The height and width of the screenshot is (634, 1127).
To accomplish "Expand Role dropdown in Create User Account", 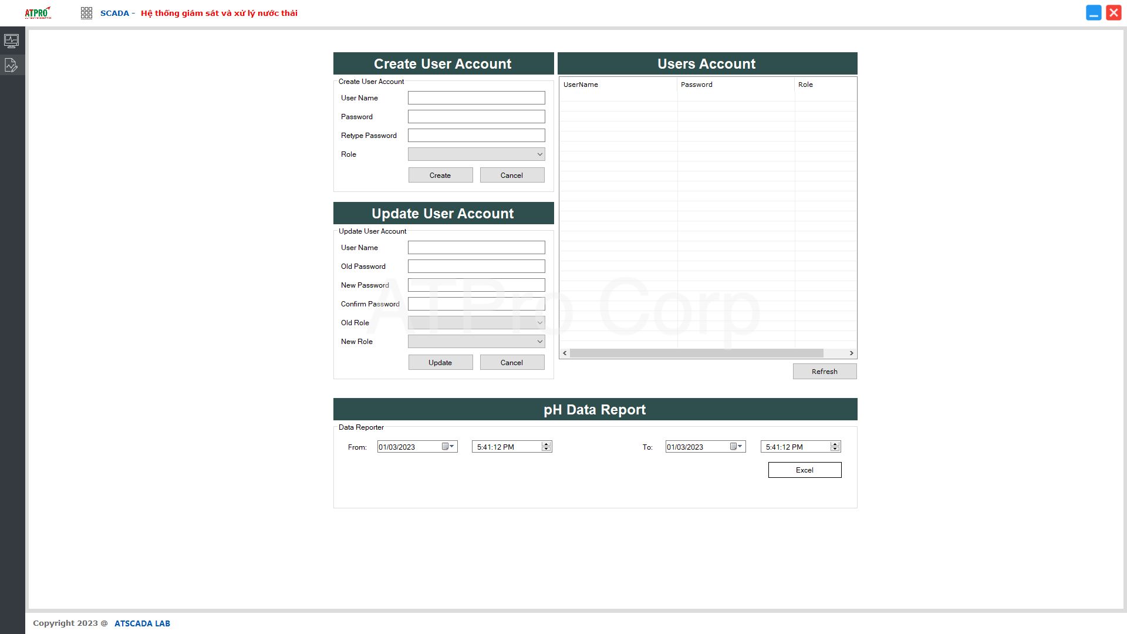I will 539,154.
